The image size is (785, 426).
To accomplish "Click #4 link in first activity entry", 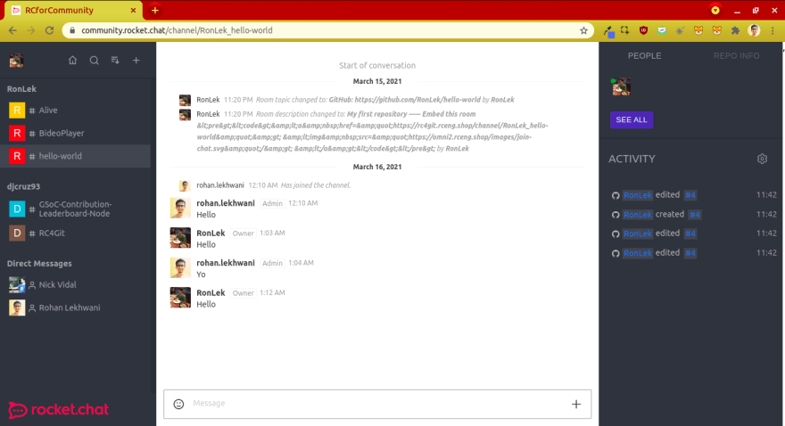I will [x=690, y=195].
